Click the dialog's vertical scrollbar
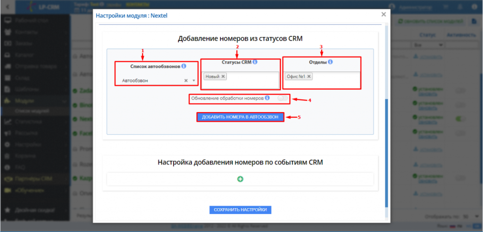This screenshot has height=232, width=483. (x=386, y=153)
